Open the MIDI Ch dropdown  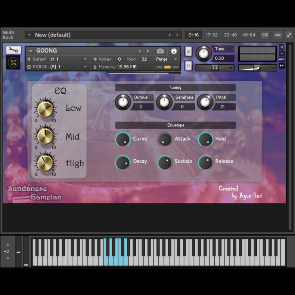[85, 67]
